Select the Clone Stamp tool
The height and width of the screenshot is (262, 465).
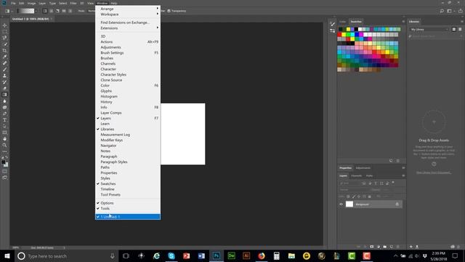[4, 76]
